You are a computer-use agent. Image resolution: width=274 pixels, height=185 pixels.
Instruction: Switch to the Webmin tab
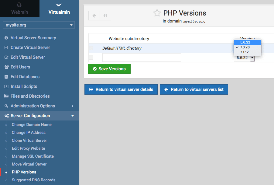tap(19, 9)
